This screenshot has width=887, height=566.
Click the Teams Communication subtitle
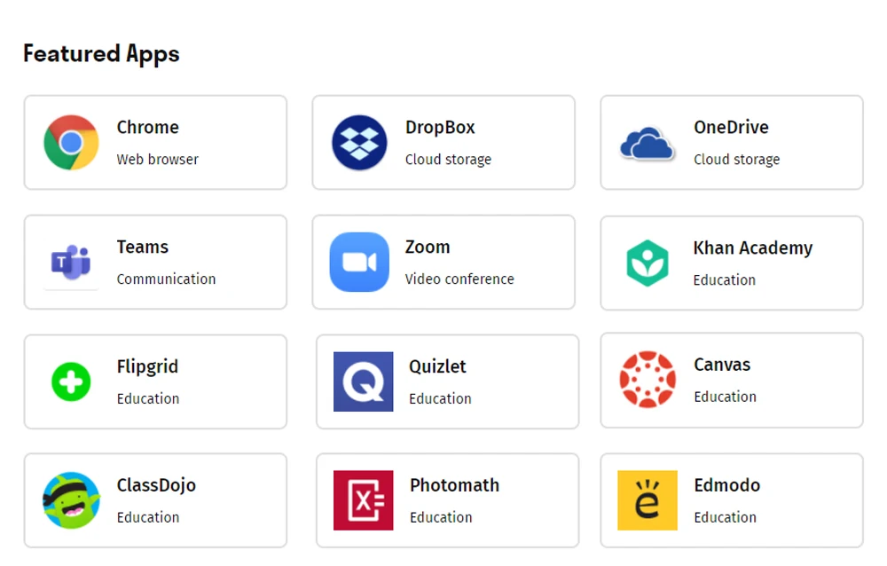(x=166, y=279)
